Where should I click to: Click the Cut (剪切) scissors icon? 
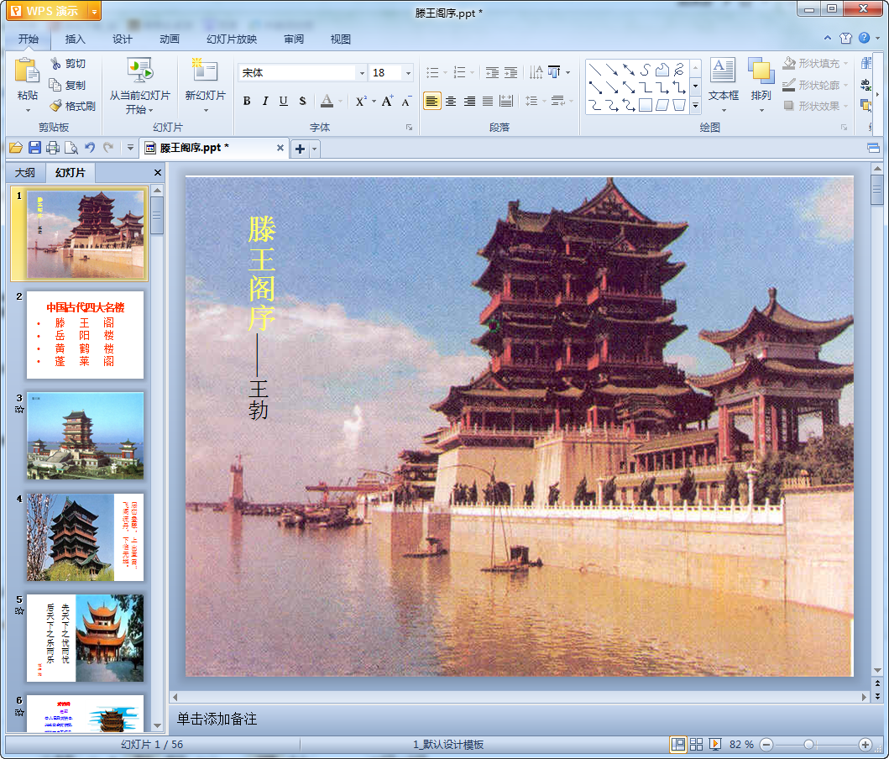click(x=55, y=64)
